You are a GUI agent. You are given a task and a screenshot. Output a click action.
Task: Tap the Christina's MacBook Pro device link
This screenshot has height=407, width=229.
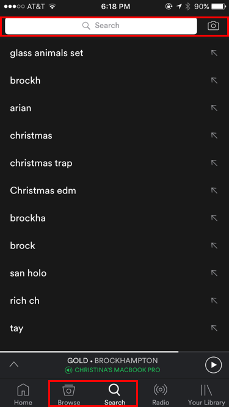click(112, 370)
